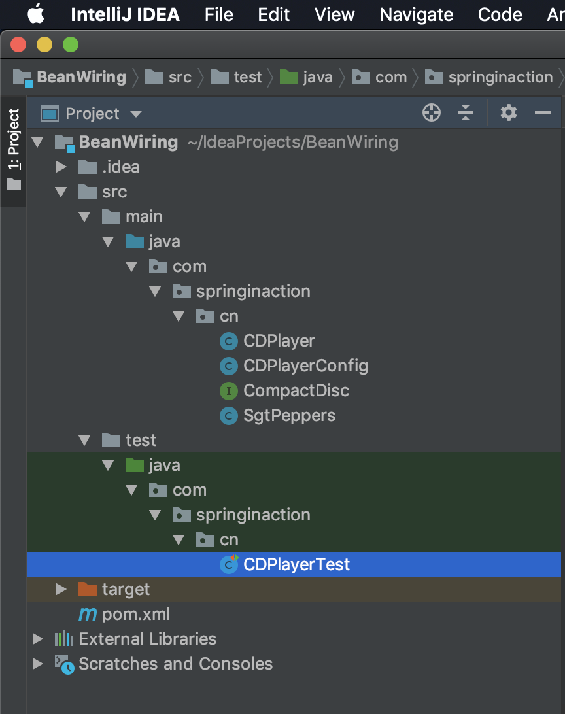Click the CompactDisc interface icon
The height and width of the screenshot is (714, 565).
(x=229, y=391)
